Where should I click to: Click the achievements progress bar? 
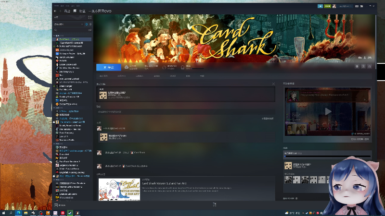pyautogui.click(x=328, y=156)
